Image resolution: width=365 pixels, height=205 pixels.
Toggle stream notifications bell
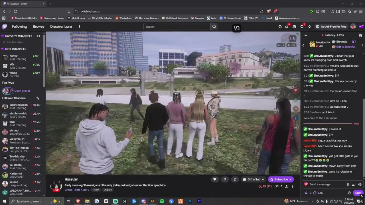[225, 179]
